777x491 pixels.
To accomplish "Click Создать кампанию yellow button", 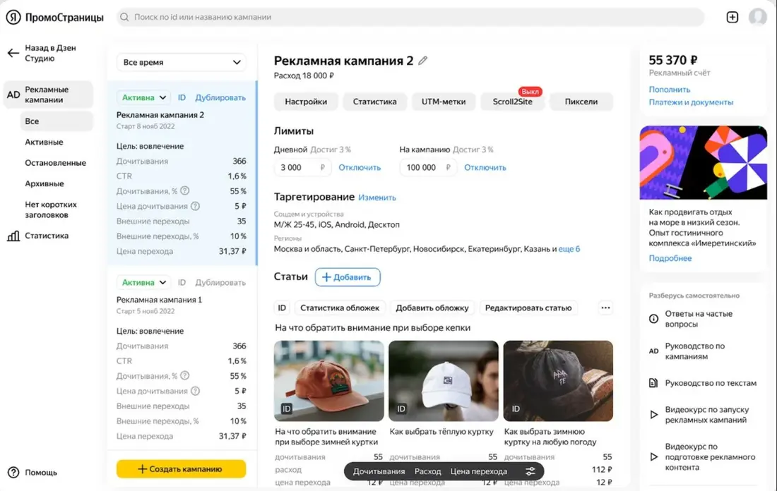I will coord(182,468).
